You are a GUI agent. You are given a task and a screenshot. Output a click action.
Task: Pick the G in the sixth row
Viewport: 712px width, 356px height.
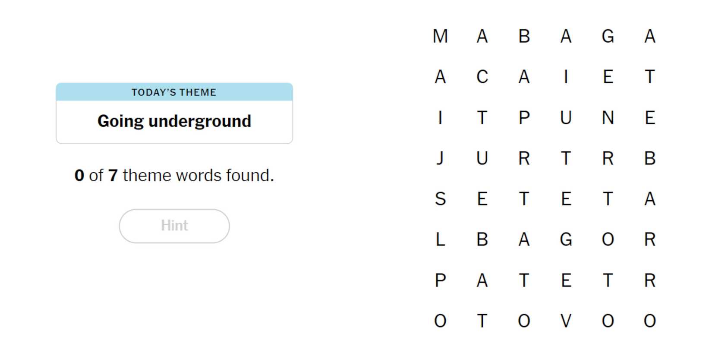(566, 239)
